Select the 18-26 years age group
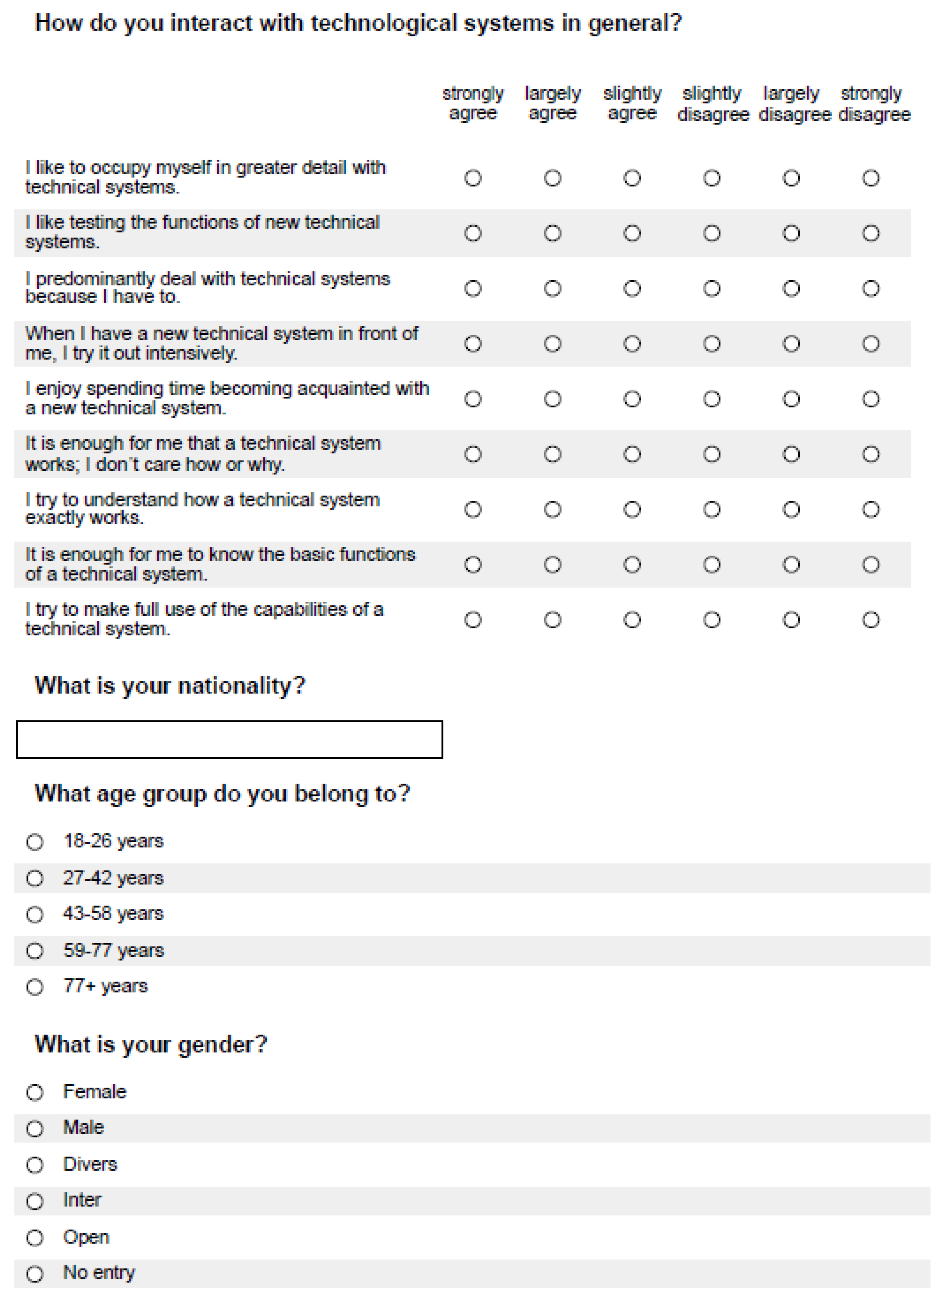947x1300 pixels. [35, 842]
